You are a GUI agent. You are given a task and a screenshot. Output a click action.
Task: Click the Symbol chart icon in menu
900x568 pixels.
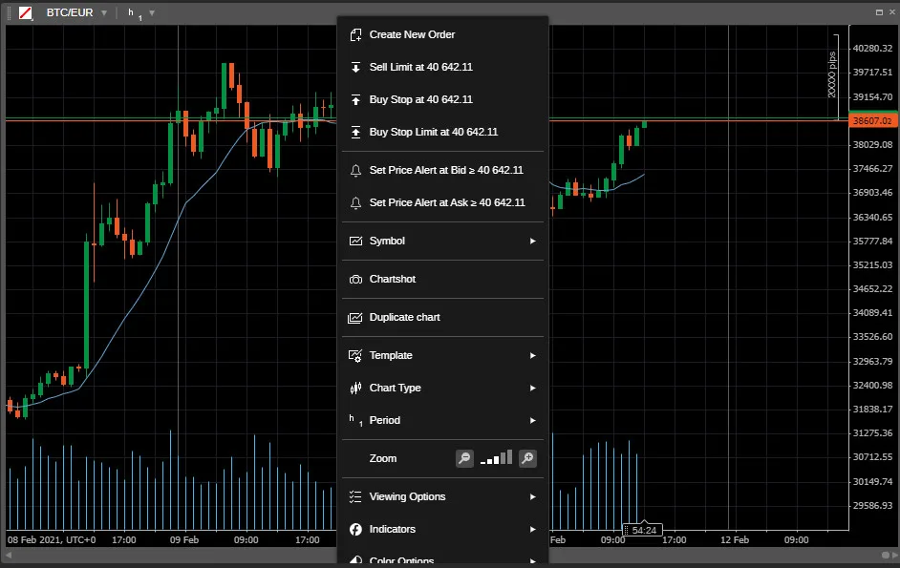(x=355, y=241)
